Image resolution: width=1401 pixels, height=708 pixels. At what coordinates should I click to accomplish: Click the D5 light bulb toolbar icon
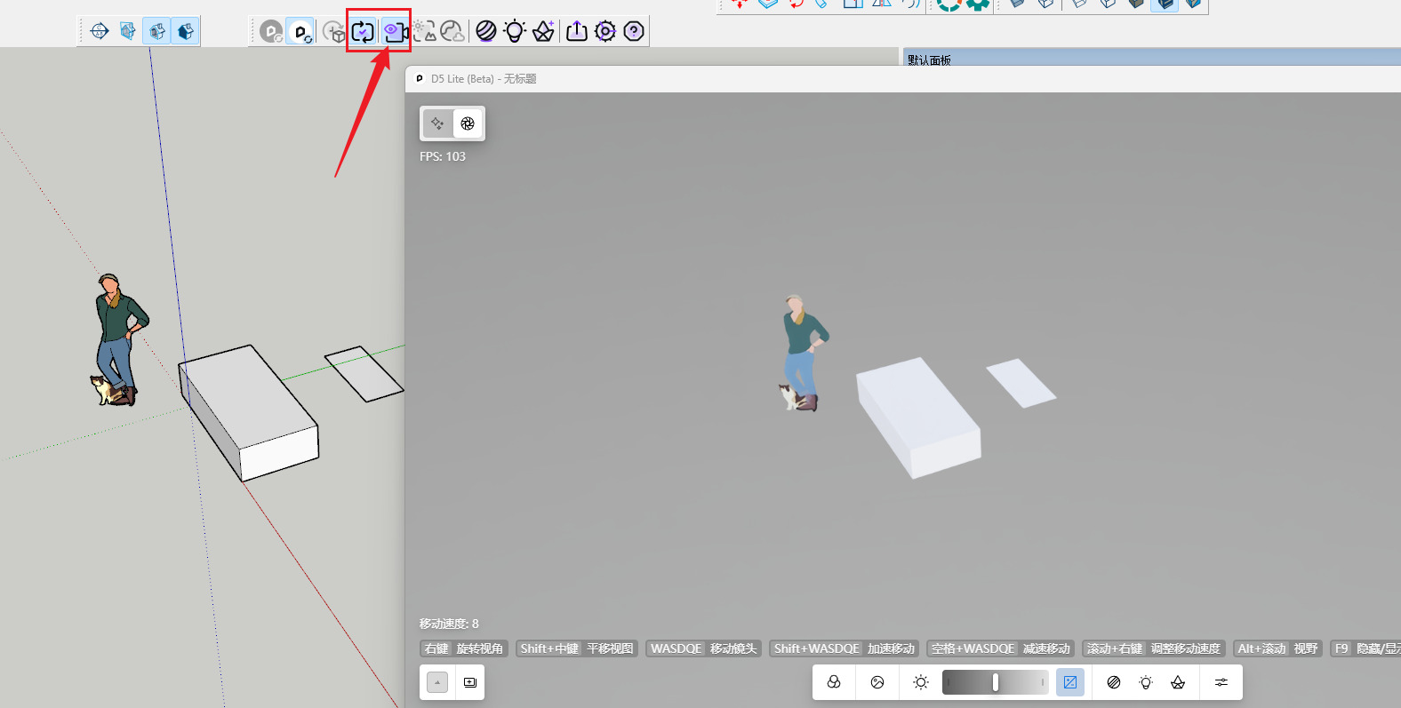(515, 31)
